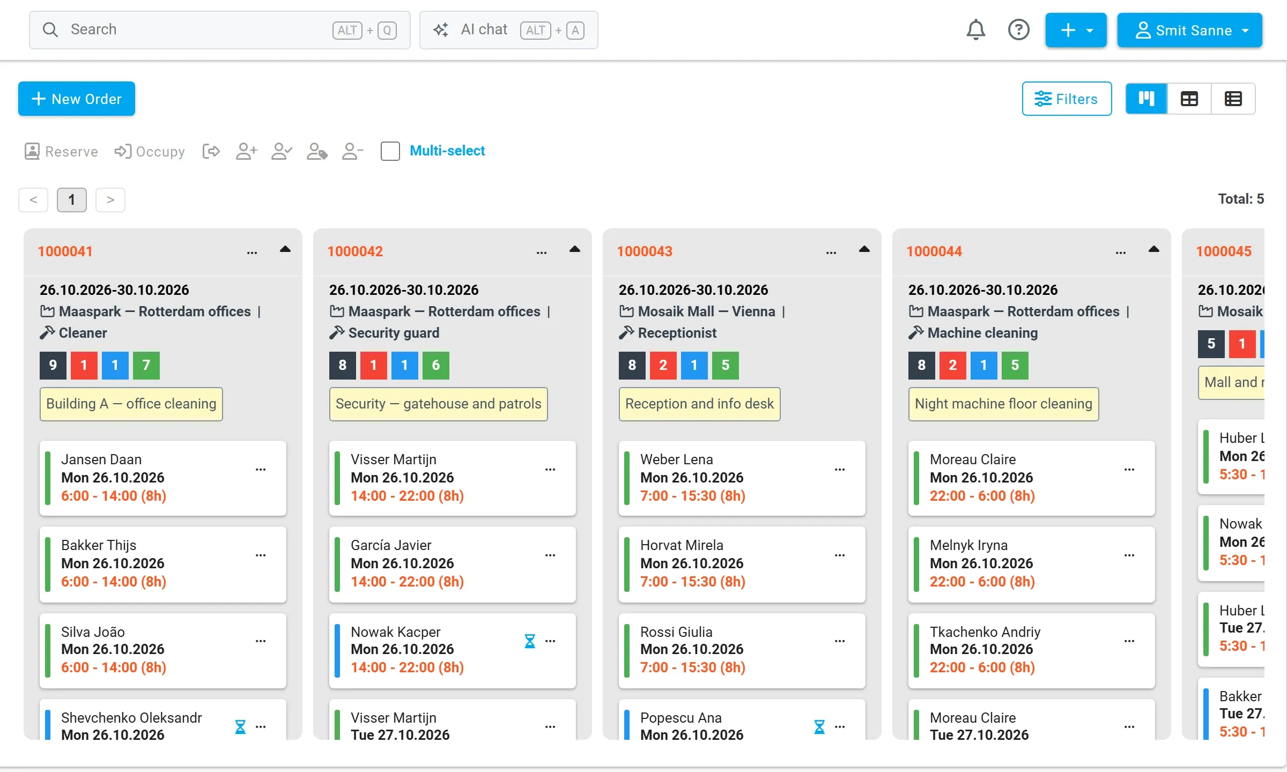Open the notifications bell

(x=975, y=30)
